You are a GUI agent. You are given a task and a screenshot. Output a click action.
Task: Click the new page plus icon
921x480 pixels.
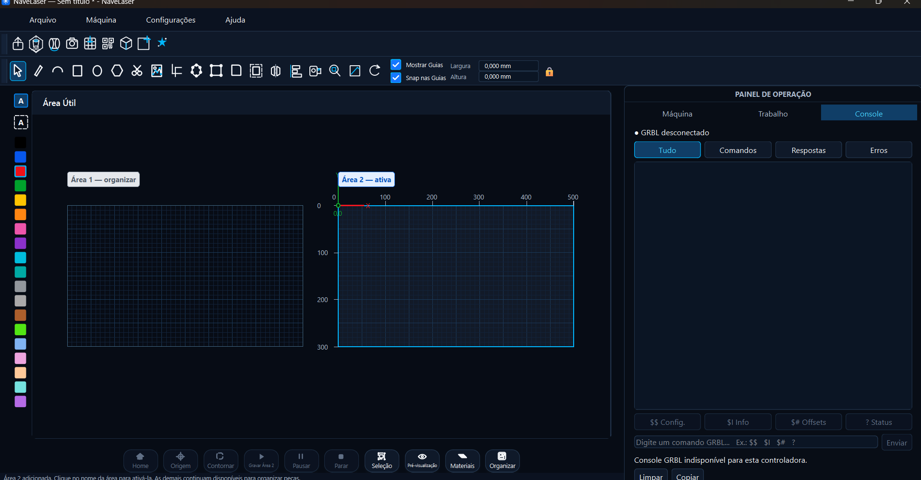(x=144, y=44)
